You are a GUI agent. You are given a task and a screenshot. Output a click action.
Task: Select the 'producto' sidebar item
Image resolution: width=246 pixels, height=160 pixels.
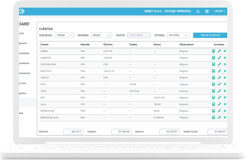[24, 63]
